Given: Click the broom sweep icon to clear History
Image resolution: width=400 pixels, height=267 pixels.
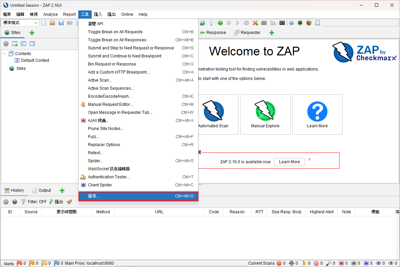Looking at the screenshot, I should tap(69, 202).
